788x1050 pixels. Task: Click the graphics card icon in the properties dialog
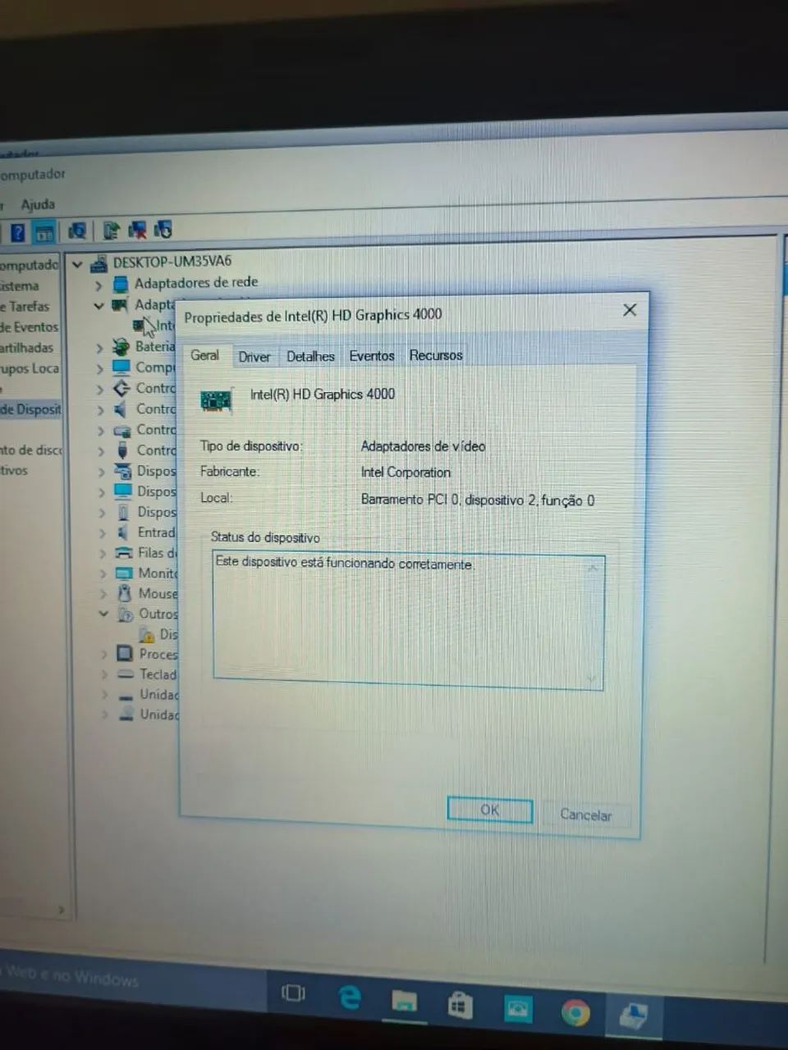coord(216,400)
